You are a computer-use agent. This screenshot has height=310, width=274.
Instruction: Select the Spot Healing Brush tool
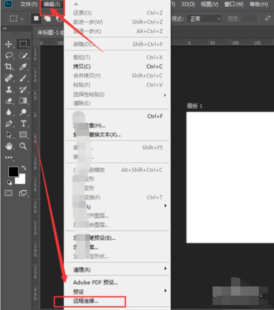click(9, 78)
